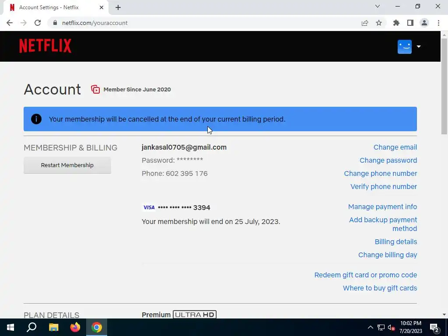Click Restart Membership button

pos(67,165)
